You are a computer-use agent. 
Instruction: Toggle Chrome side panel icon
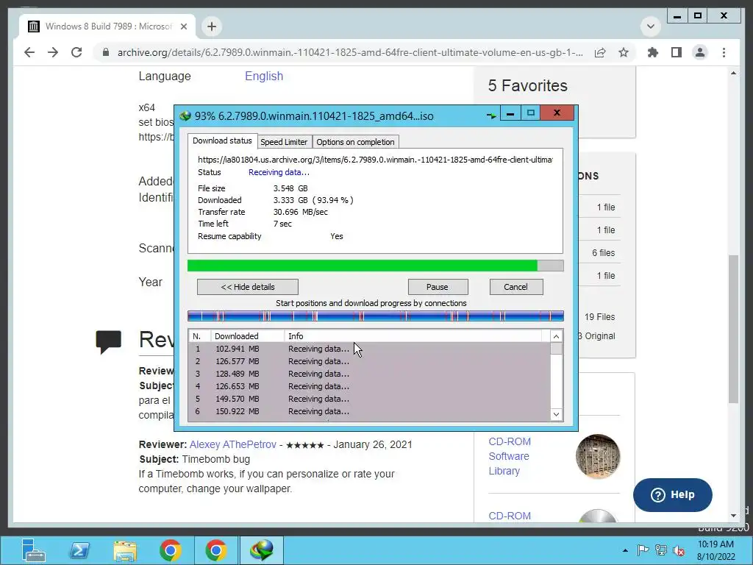tap(677, 52)
